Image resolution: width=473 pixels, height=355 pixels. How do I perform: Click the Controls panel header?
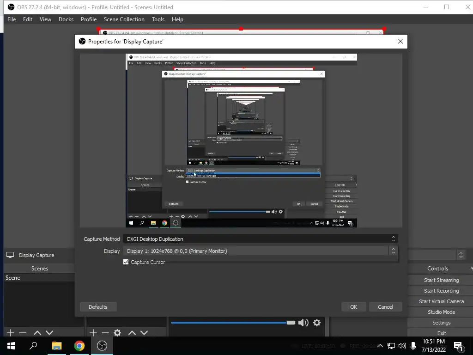click(437, 269)
